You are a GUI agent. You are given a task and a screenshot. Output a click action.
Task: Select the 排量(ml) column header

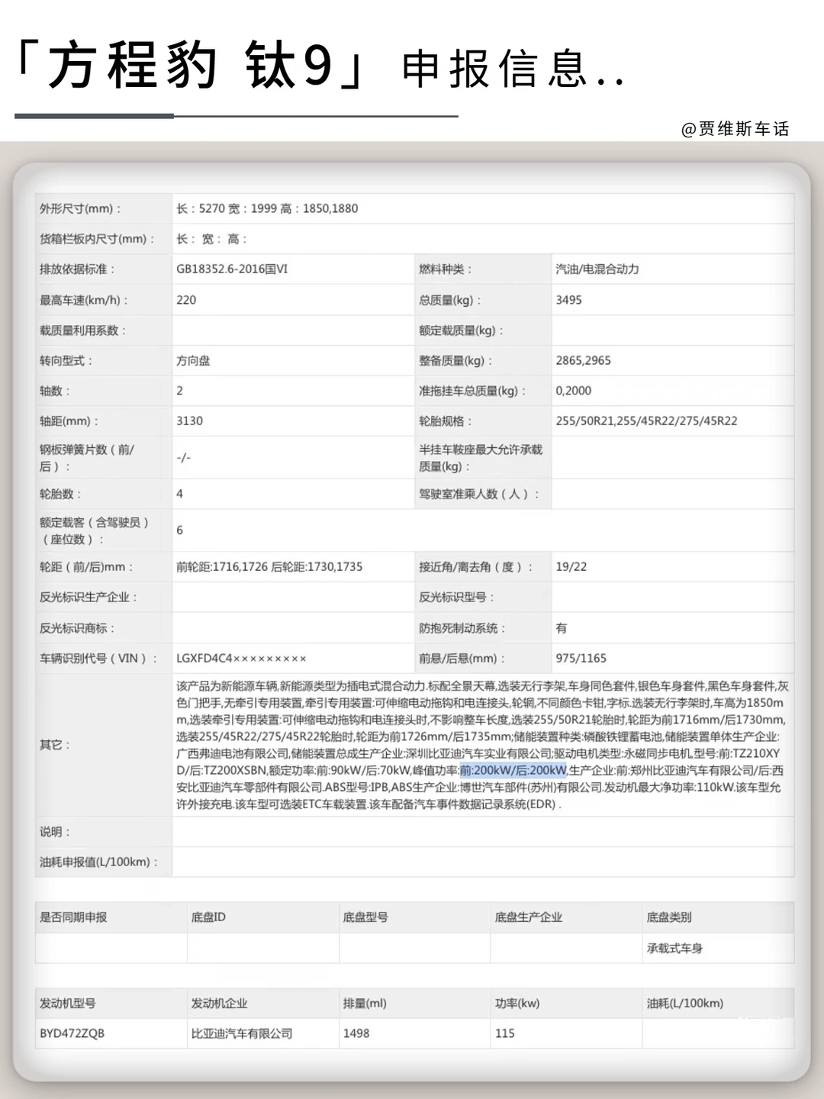[365, 1003]
